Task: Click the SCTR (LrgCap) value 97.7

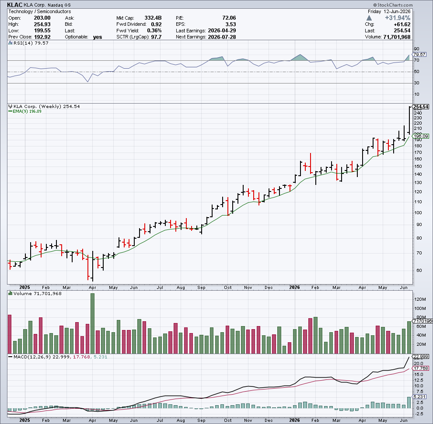Action: 156,37
